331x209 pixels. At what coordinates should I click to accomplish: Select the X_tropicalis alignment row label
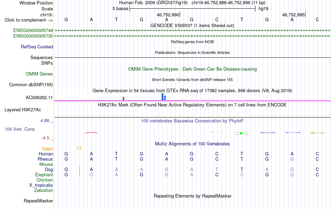tap(41, 185)
